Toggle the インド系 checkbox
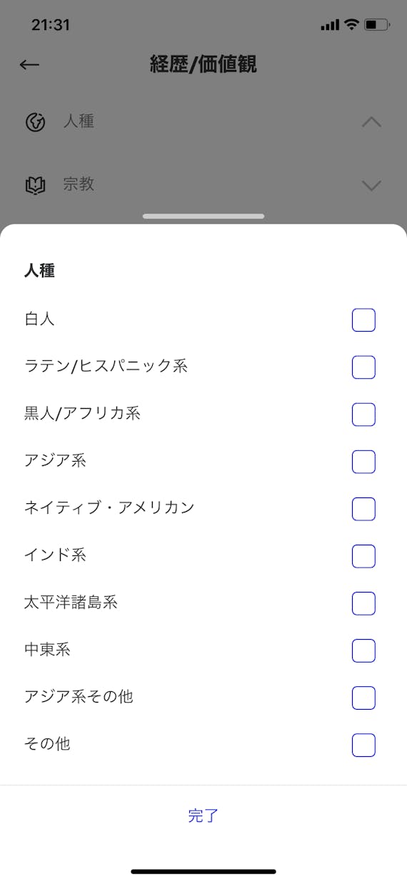407x882 pixels. (363, 556)
